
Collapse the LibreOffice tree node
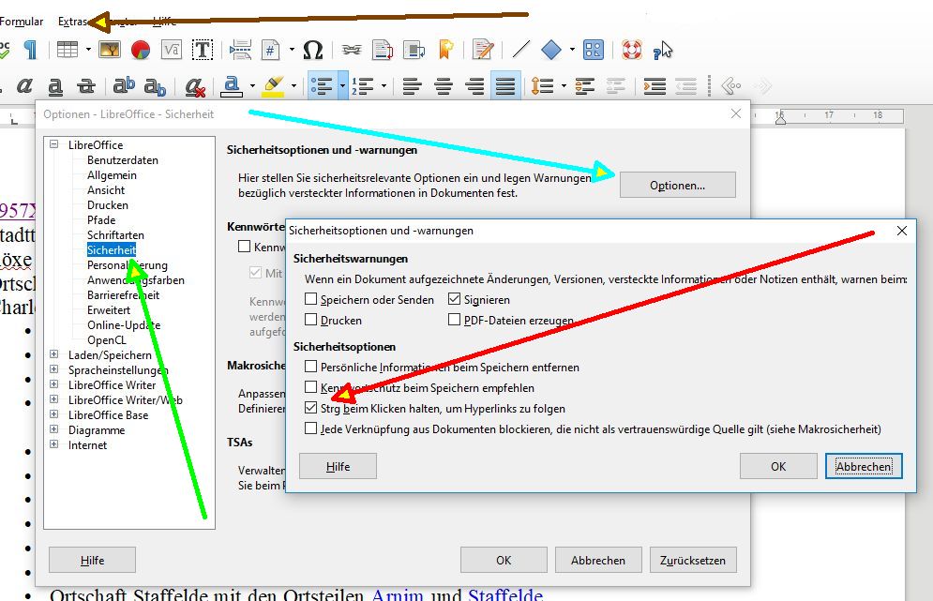click(54, 144)
